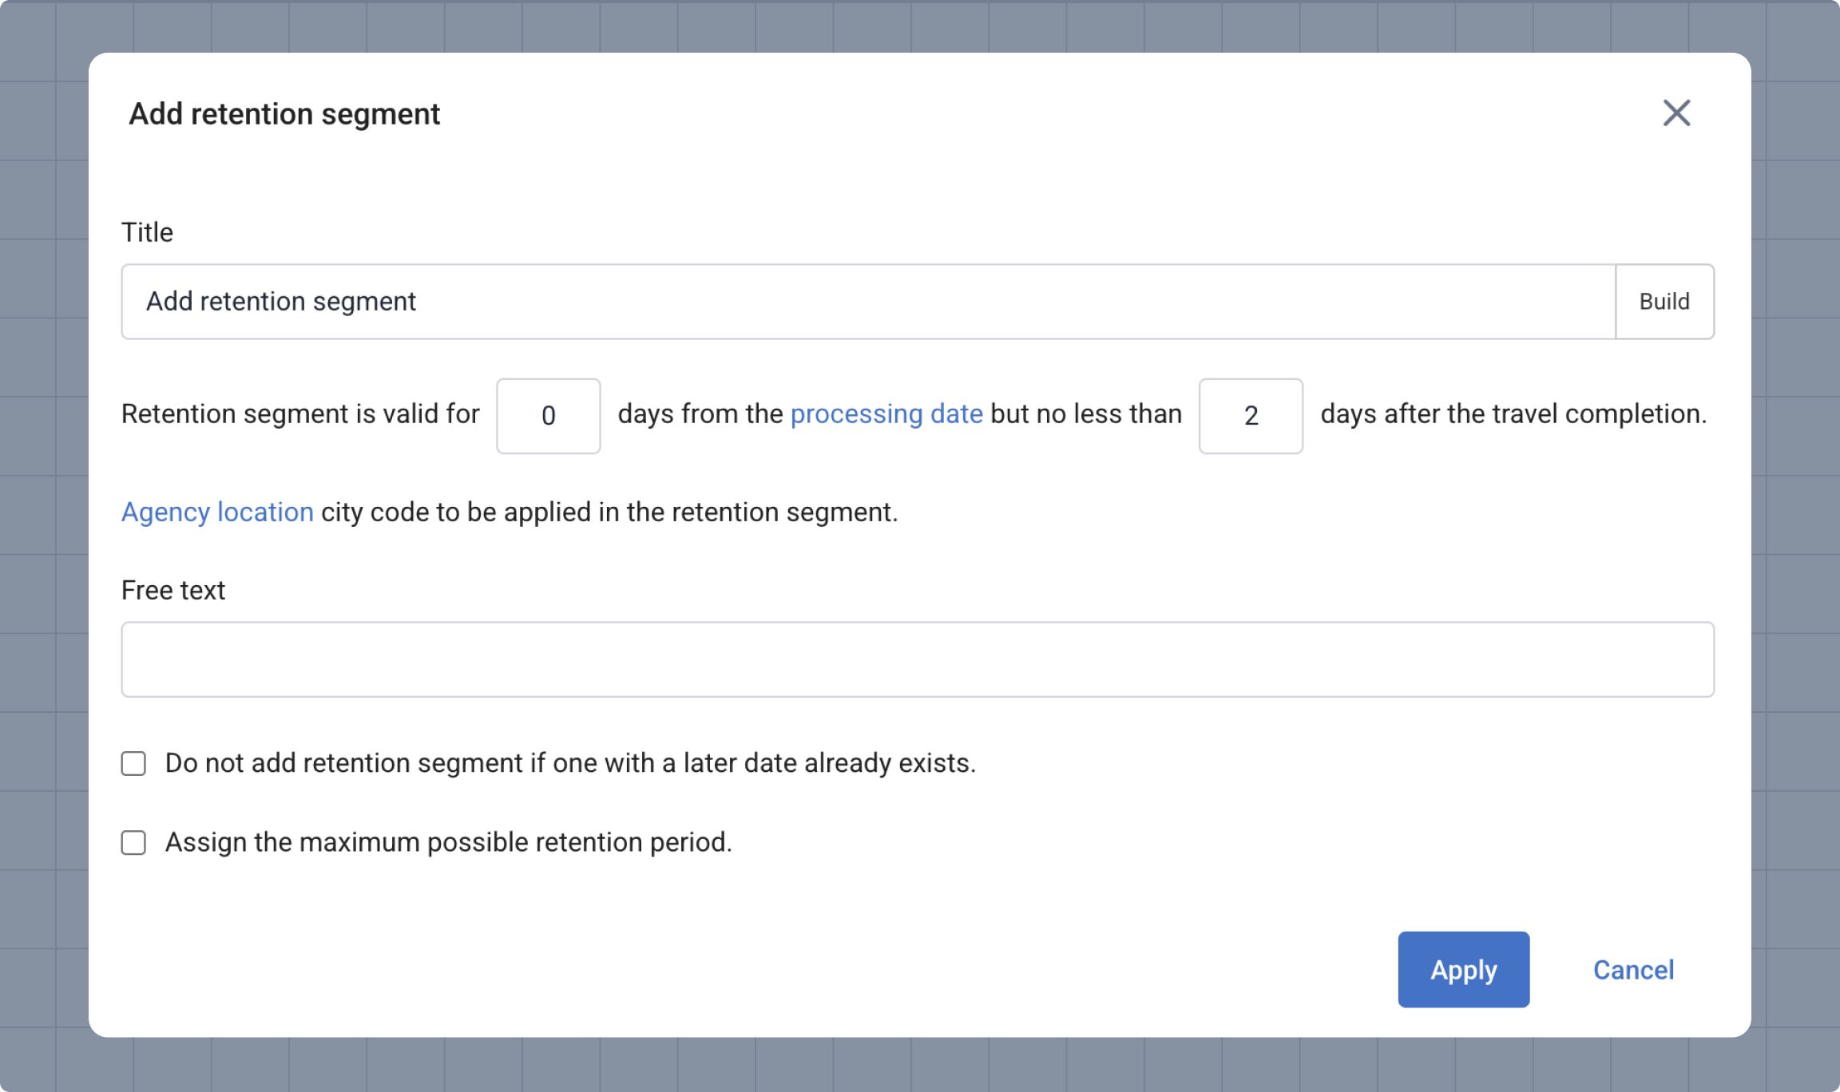The image size is (1840, 1092).
Task: Apply the retention segment settings
Action: pyautogui.click(x=1463, y=969)
